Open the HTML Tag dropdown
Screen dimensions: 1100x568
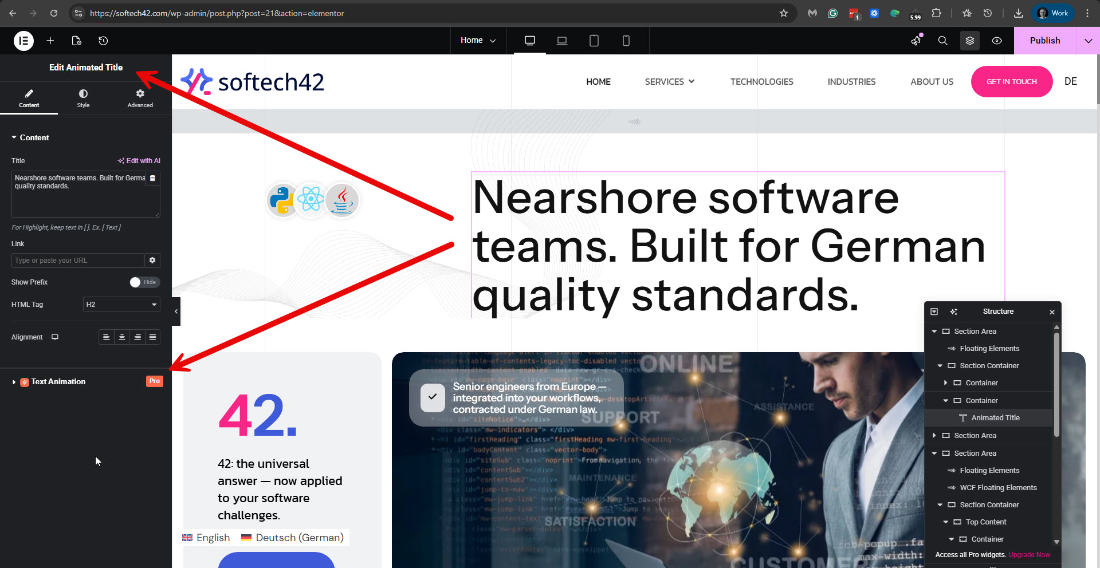click(121, 305)
